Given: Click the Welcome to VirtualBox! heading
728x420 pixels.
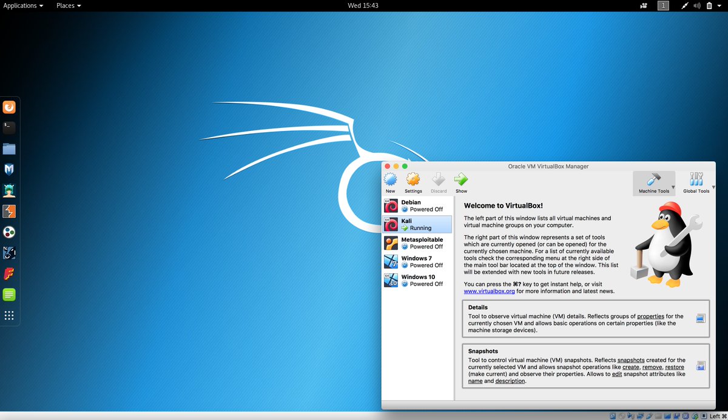Looking at the screenshot, I should pos(504,205).
